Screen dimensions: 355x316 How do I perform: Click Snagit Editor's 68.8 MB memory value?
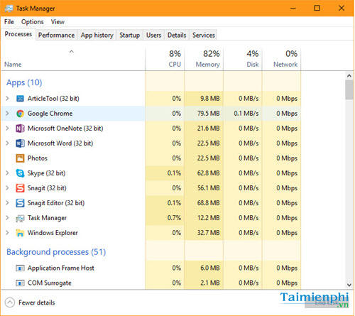point(209,203)
